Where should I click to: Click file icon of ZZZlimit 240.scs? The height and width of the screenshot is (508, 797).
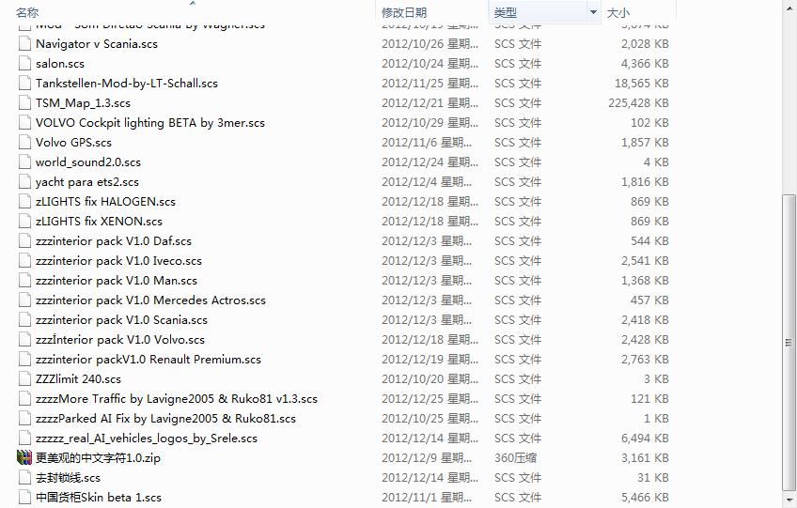(24, 379)
